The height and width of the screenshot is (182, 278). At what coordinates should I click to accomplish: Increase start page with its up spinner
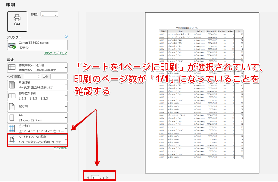(39, 75)
